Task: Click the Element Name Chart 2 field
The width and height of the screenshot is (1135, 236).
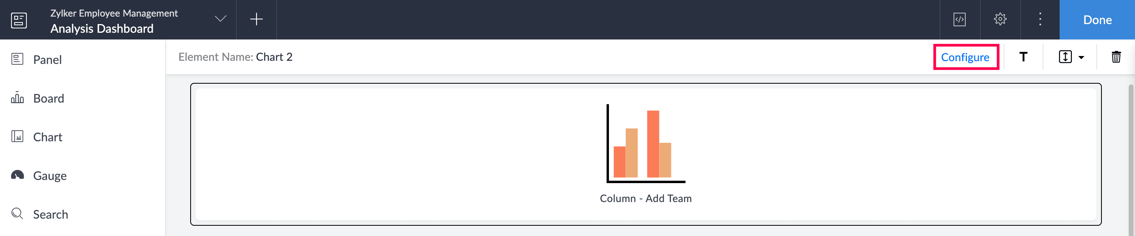Action: click(x=273, y=57)
